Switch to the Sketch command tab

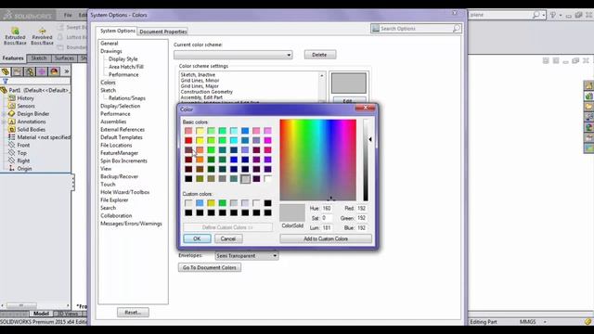pyautogui.click(x=39, y=58)
